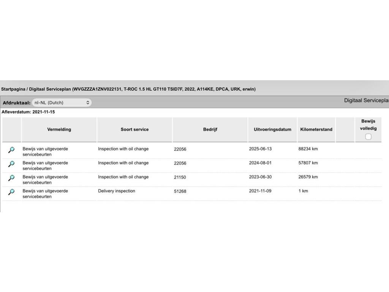The image size is (389, 292).
Task: Select the Delivery inspection service type cell
Action: pyautogui.click(x=117, y=191)
